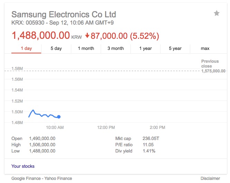
Task: Click the 1,488,000.00 current price
Action: pyautogui.click(x=41, y=35)
